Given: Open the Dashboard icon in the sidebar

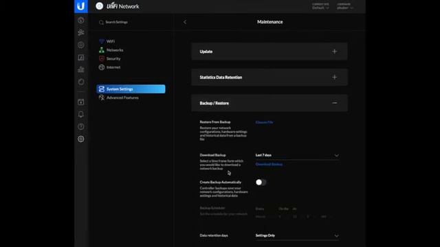Looking at the screenshot, I should tap(81, 20).
